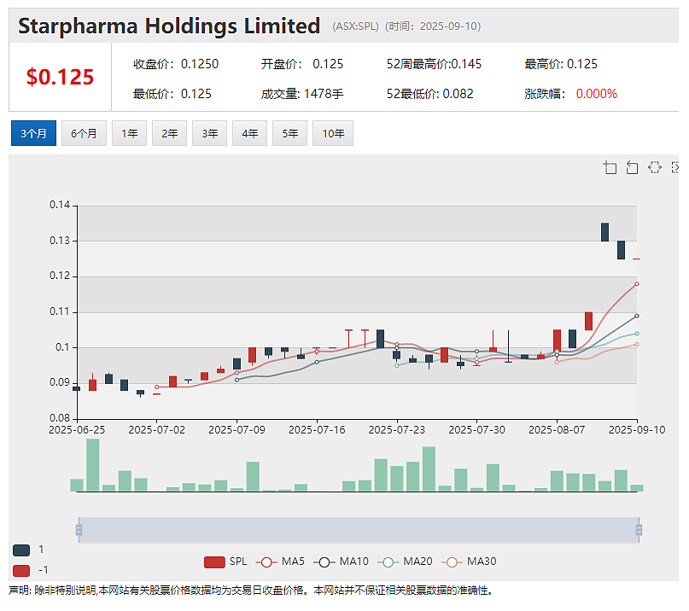This screenshot has width=689, height=611.
Task: Click the 开盘价: 0.125 value
Action: (x=302, y=64)
